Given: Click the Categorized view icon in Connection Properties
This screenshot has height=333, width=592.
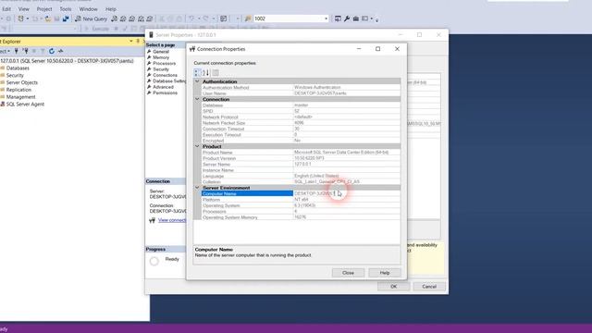Looking at the screenshot, I should click(x=197, y=73).
